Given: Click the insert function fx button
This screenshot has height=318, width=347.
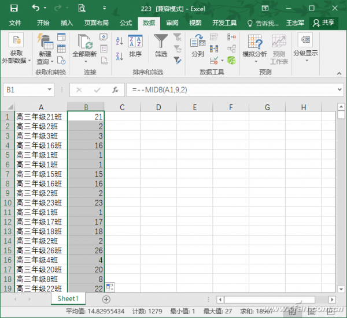Looking at the screenshot, I should [115, 90].
